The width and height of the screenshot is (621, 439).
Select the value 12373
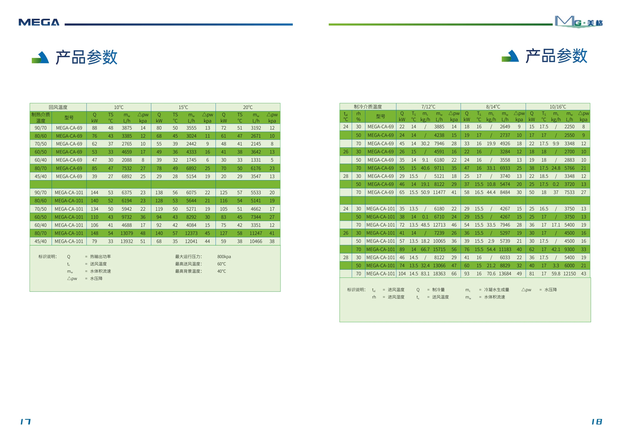click(x=191, y=233)
